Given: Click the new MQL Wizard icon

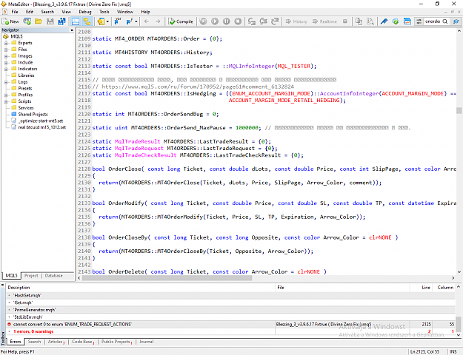Looking at the screenshot, I should pyautogui.click(x=27, y=21).
